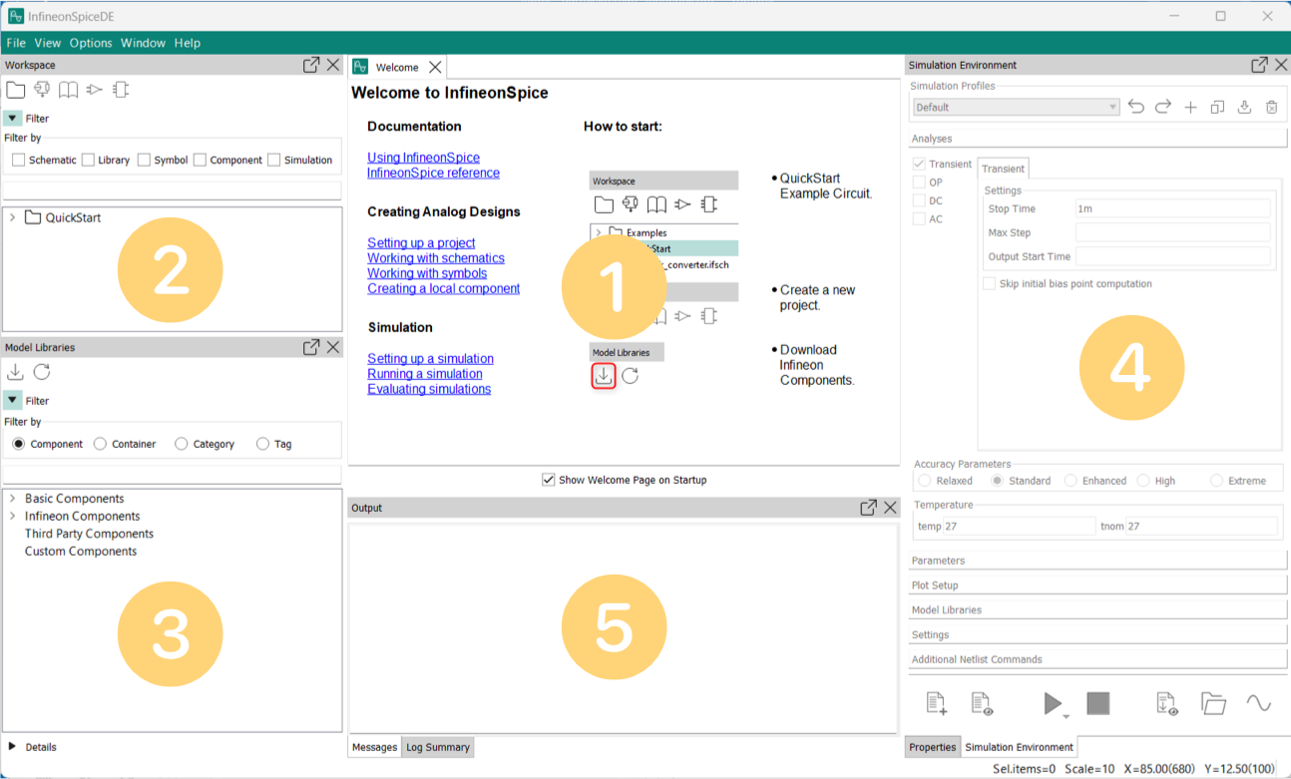Expand the QuickStart folder in Workspace tree
Image resolution: width=1291 pixels, height=779 pixels.
click(12, 217)
